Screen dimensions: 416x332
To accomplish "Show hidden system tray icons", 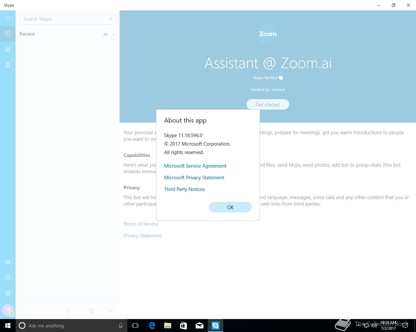I will pyautogui.click(x=358, y=326).
